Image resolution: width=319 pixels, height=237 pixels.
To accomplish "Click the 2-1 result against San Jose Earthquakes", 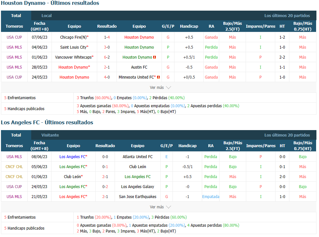I will point(105,196).
